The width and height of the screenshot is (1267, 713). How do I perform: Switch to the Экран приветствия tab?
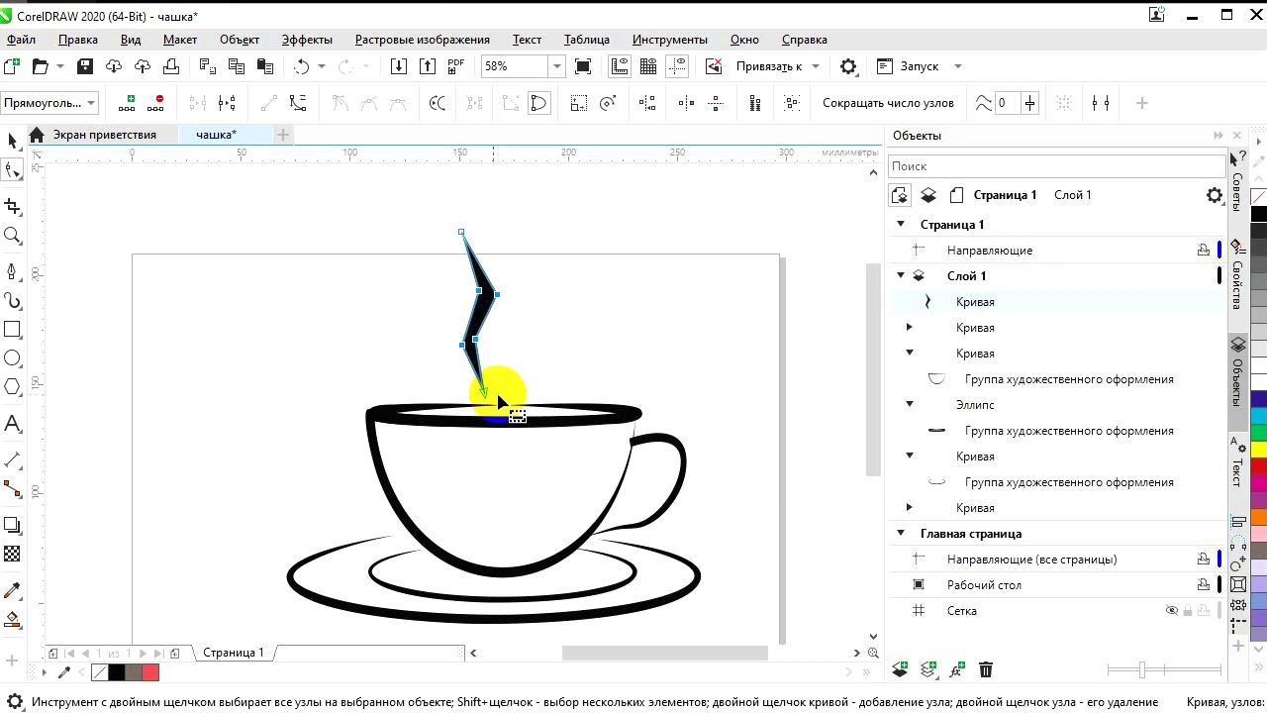[104, 135]
